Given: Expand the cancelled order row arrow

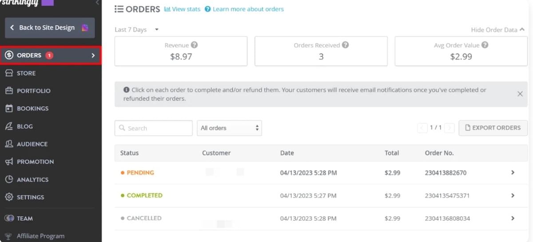Looking at the screenshot, I should [513, 218].
